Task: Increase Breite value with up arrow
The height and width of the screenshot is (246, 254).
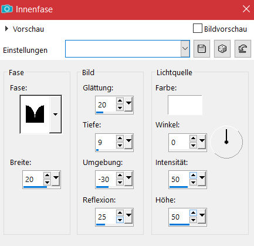Action: pyautogui.click(x=47, y=175)
